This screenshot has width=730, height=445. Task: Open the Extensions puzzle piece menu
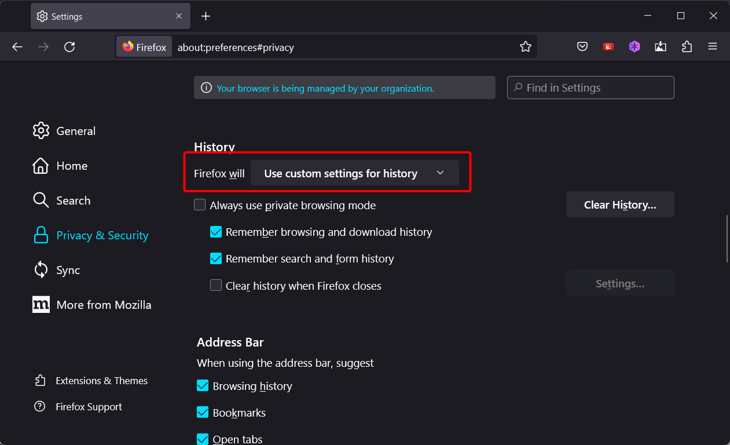687,47
